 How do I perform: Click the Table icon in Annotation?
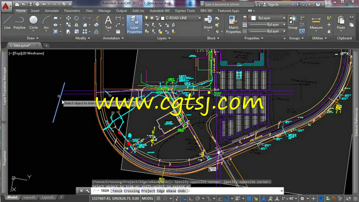pos(118,31)
